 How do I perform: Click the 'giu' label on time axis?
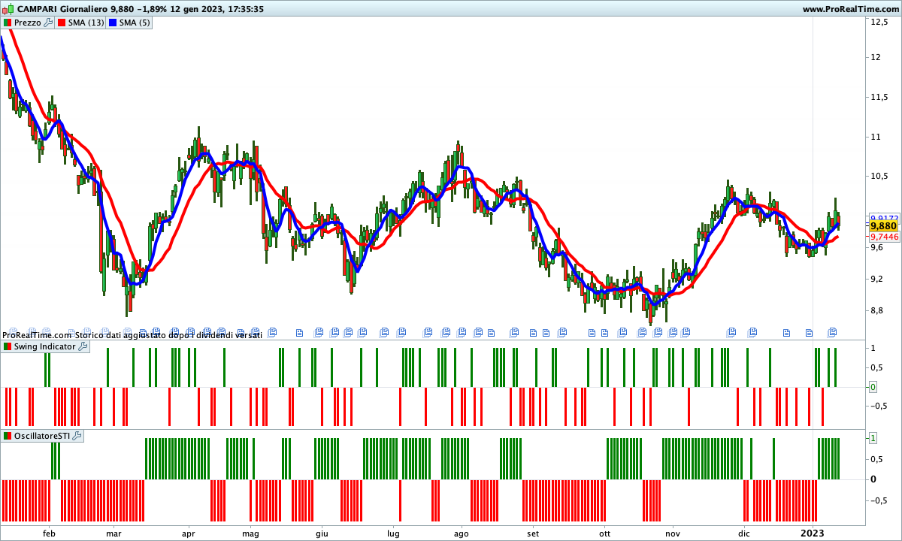(322, 533)
